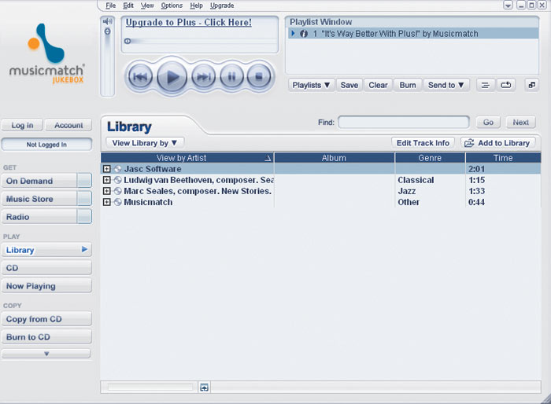Open the Playlists dropdown
The width and height of the screenshot is (551, 404).
coord(311,86)
